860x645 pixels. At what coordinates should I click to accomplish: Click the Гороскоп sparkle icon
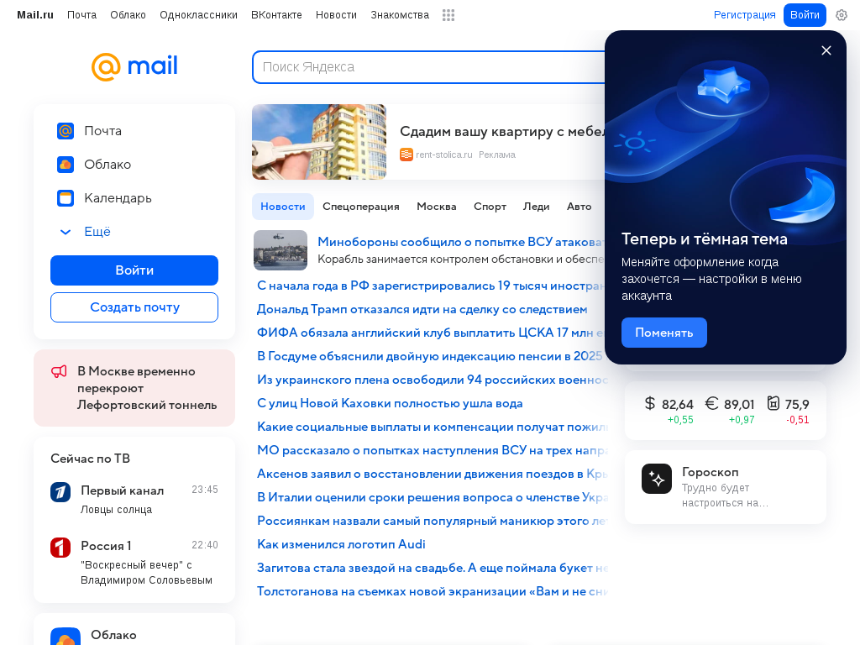click(x=657, y=479)
